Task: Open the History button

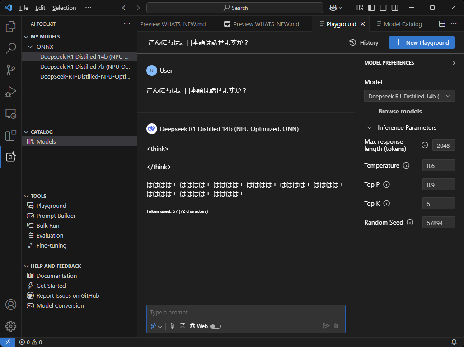Action: point(364,42)
